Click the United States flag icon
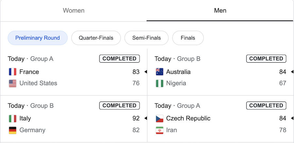Viewport: 294px width, 143px height. coord(12,83)
